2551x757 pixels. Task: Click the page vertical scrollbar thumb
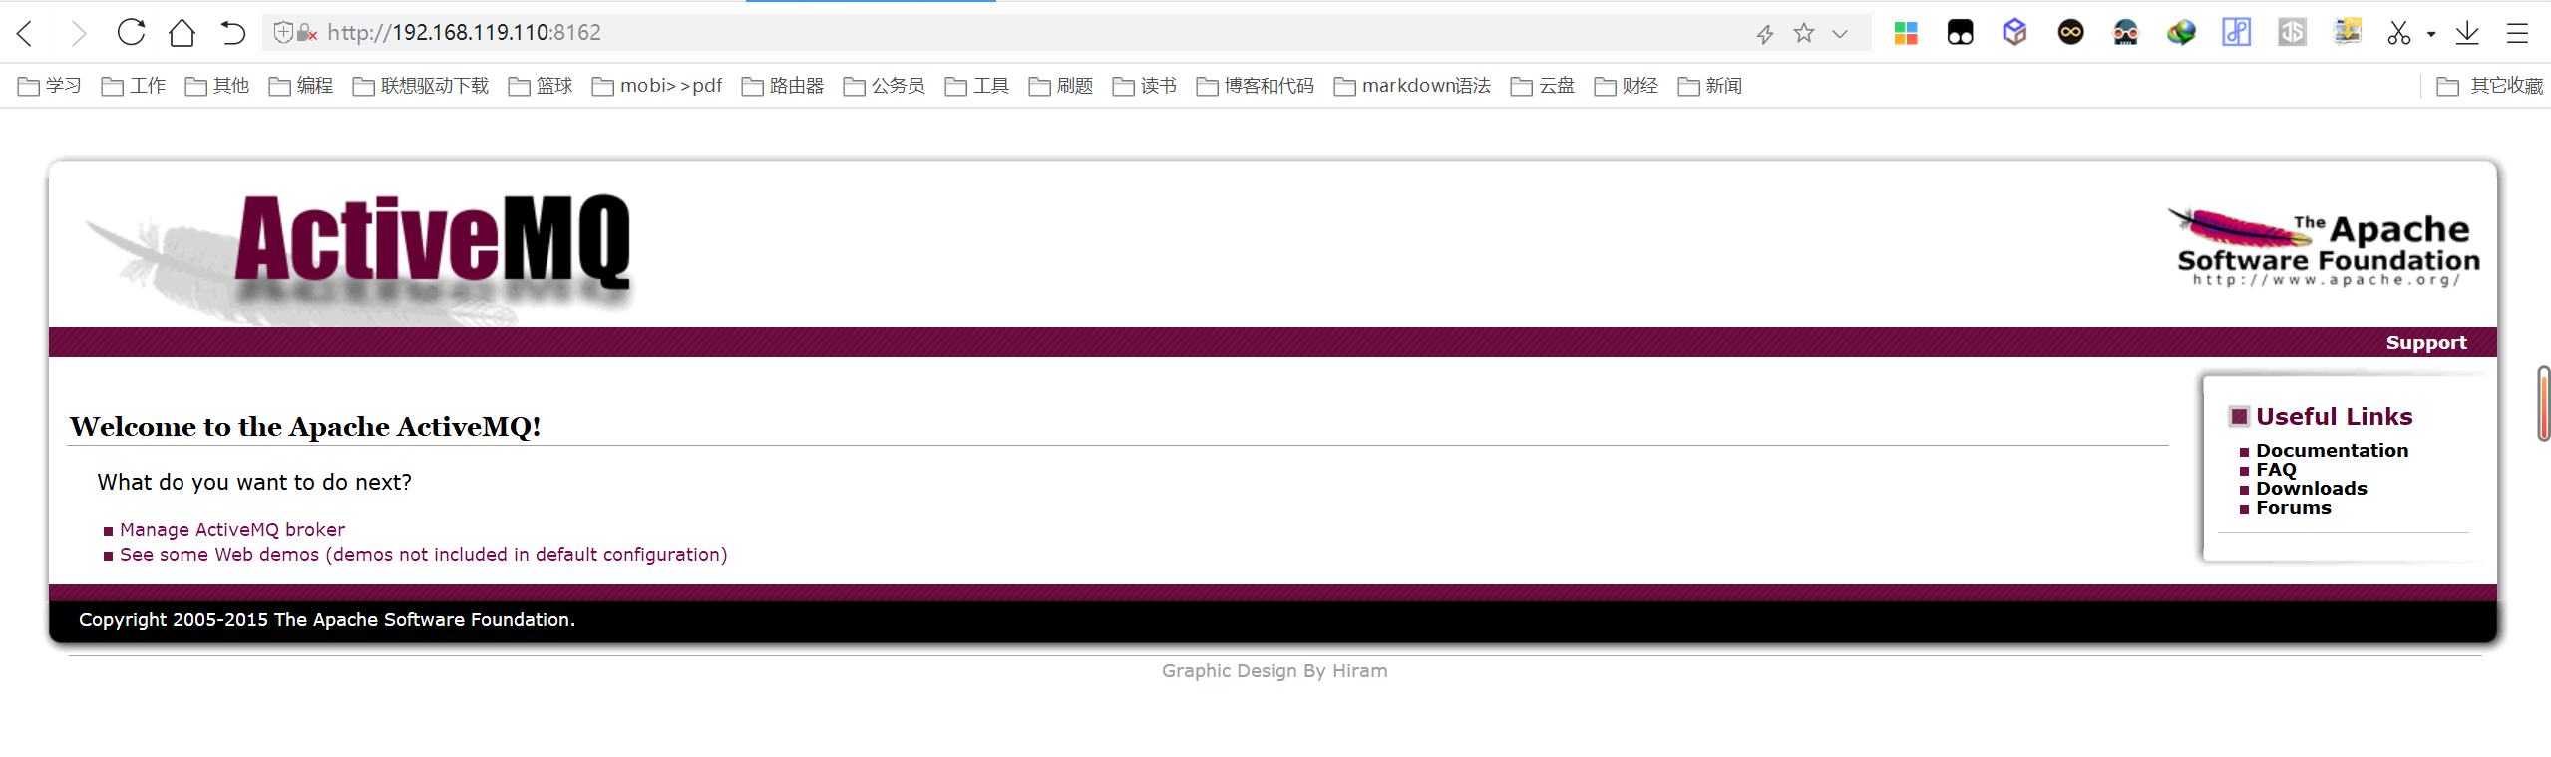2544,404
